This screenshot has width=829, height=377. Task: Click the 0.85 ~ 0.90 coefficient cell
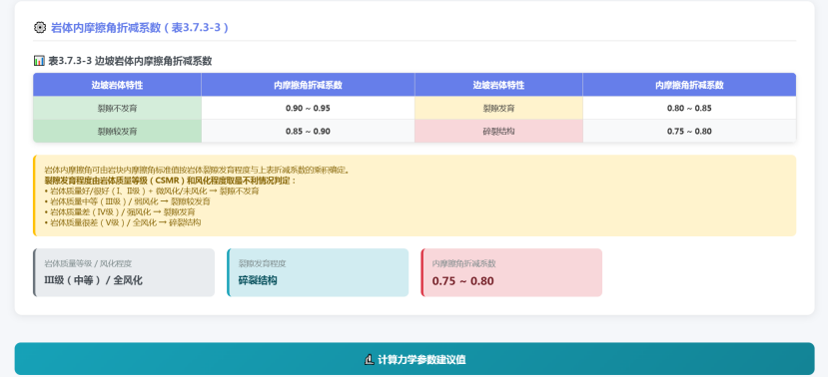coord(309,131)
